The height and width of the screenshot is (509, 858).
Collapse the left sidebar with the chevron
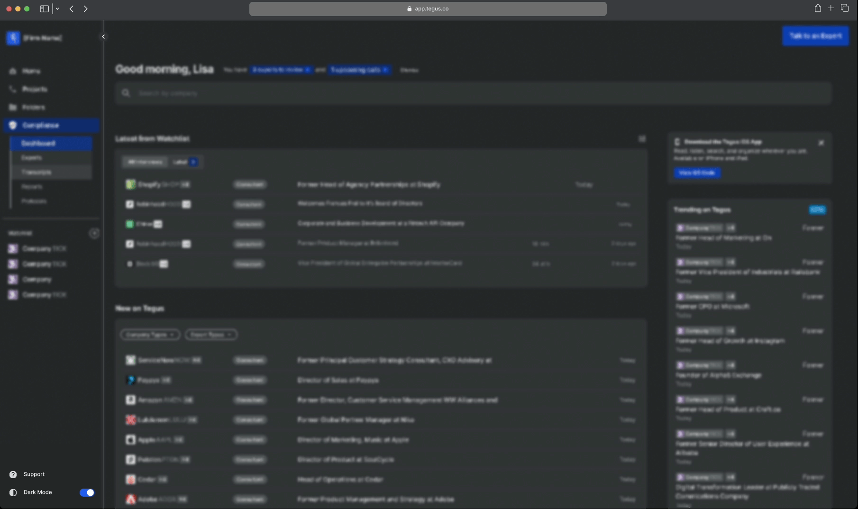tap(103, 36)
